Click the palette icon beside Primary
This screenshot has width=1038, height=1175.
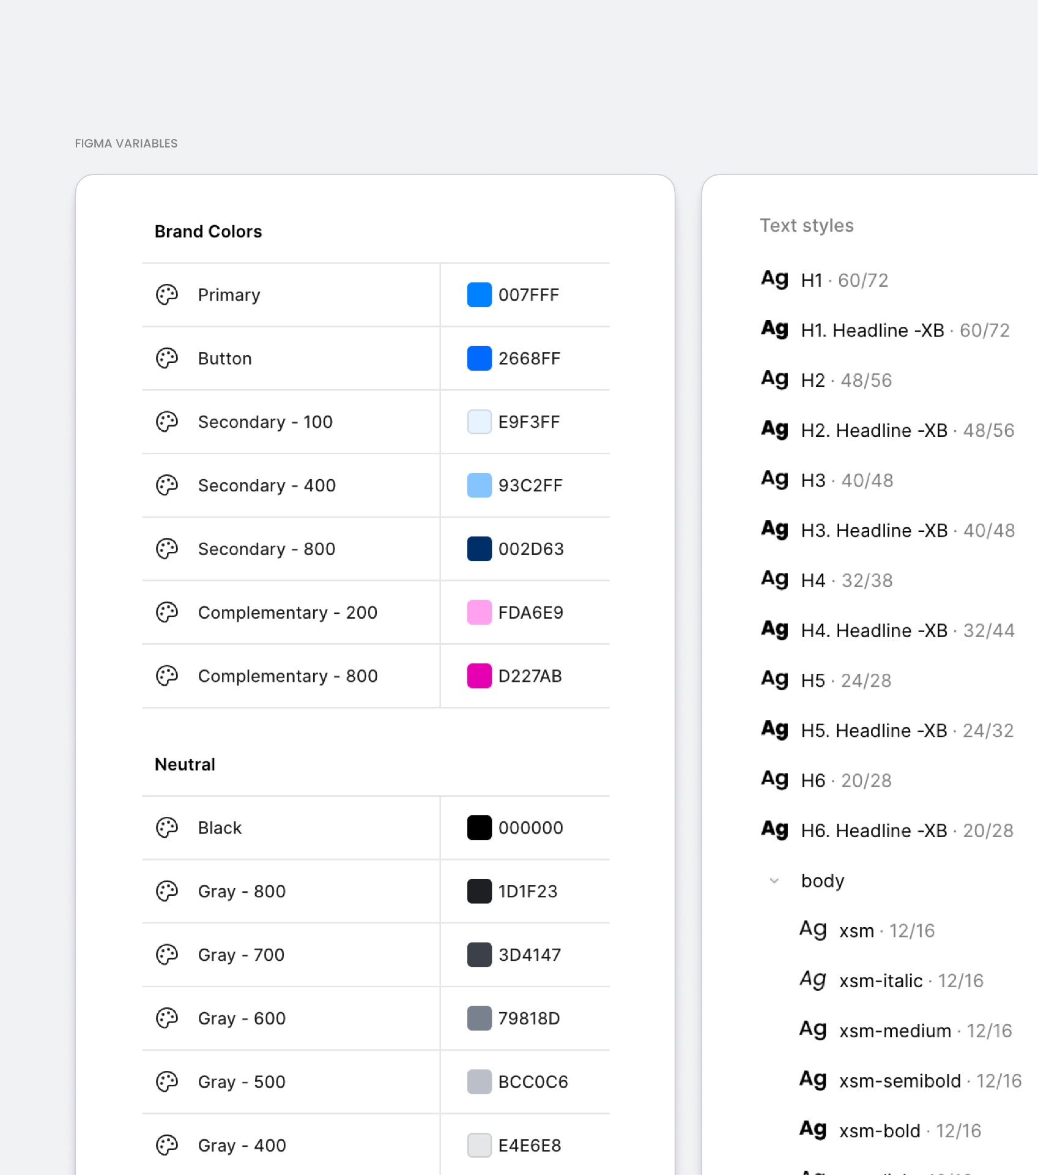click(x=167, y=295)
